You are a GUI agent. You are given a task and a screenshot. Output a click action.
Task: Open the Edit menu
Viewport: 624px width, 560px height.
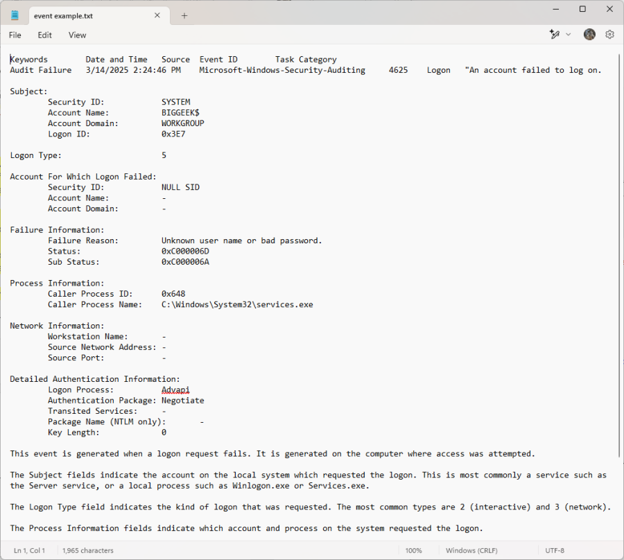44,35
